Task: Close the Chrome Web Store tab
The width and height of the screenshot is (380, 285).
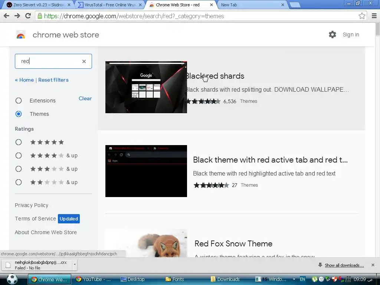Action: (x=211, y=5)
